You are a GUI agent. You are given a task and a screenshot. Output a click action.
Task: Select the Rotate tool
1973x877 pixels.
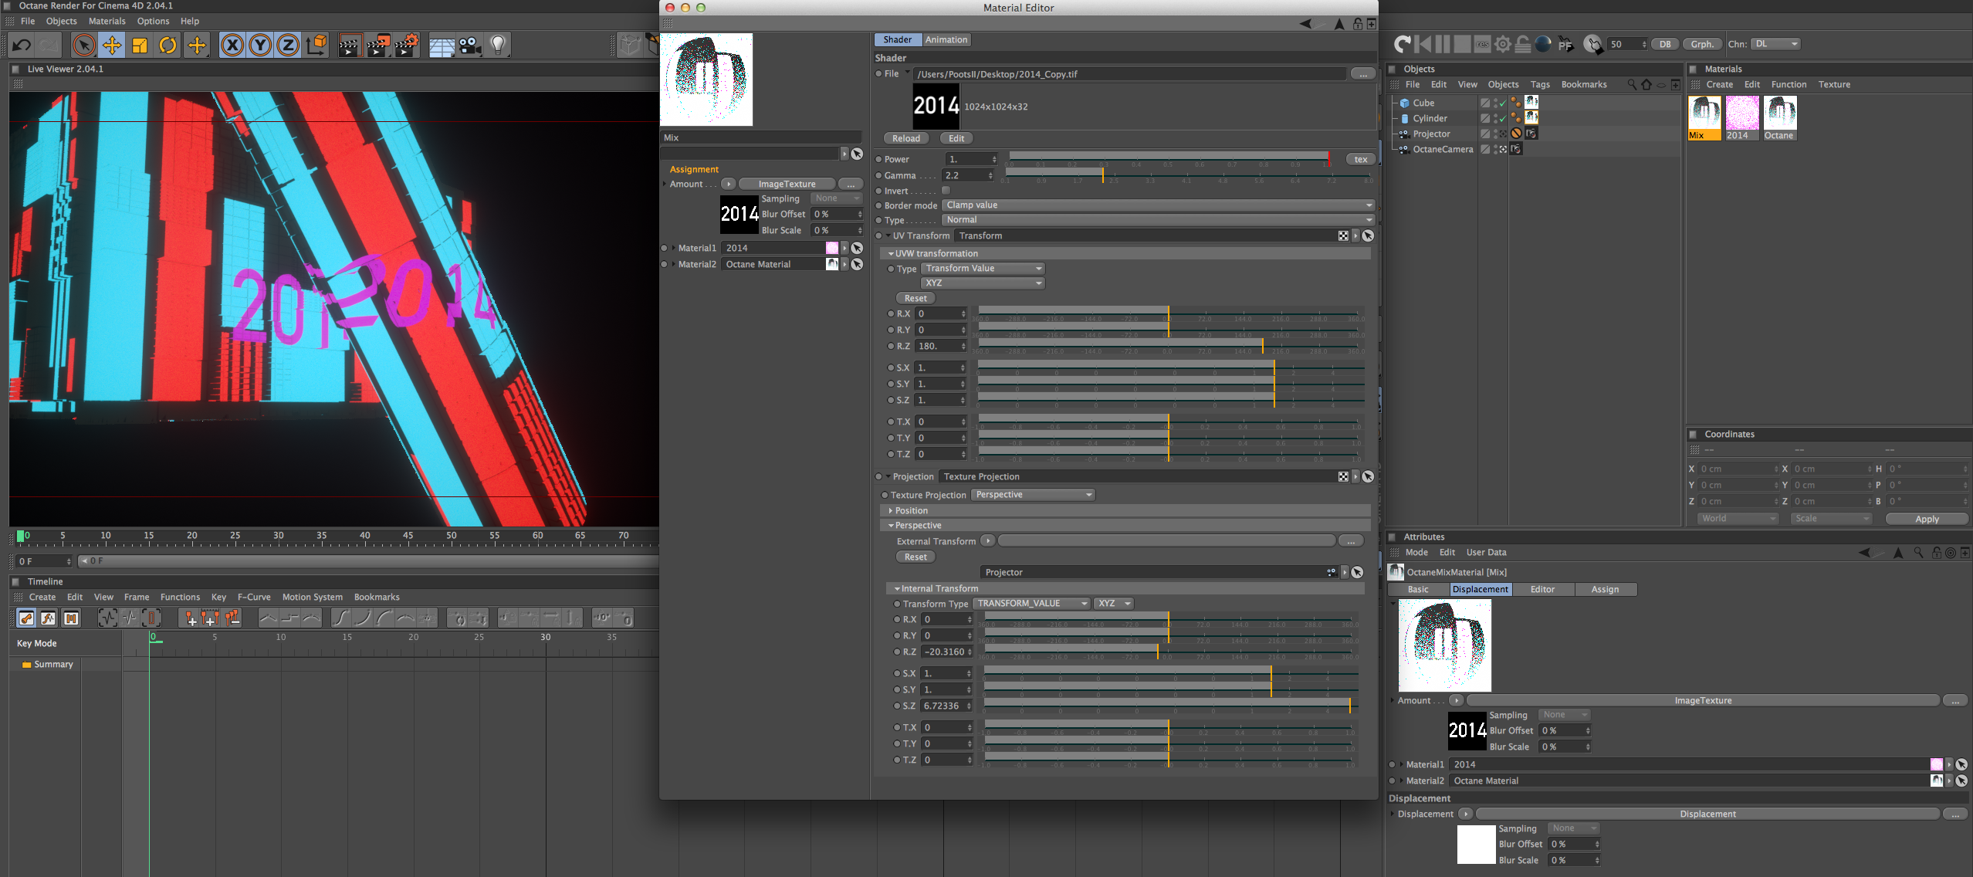168,46
